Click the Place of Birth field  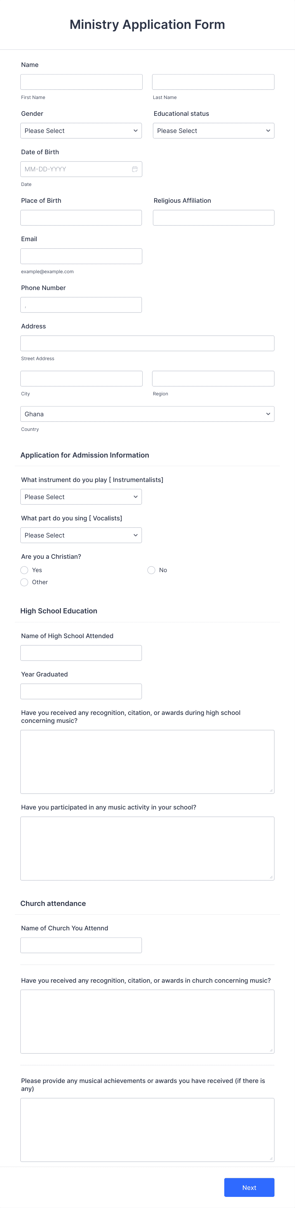pyautogui.click(x=81, y=218)
